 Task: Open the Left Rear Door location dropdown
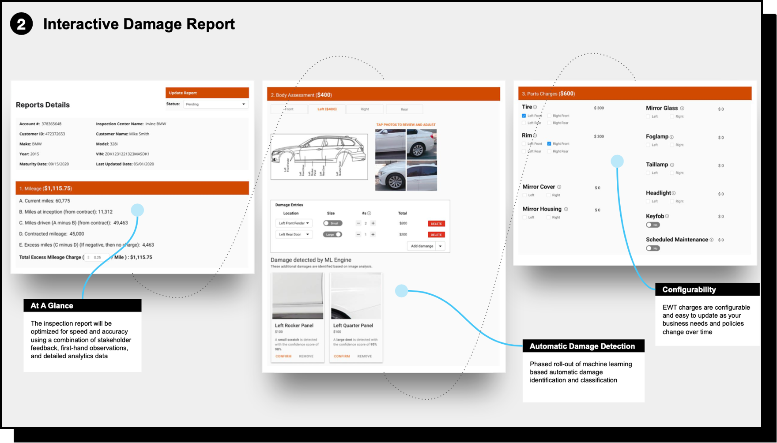294,235
